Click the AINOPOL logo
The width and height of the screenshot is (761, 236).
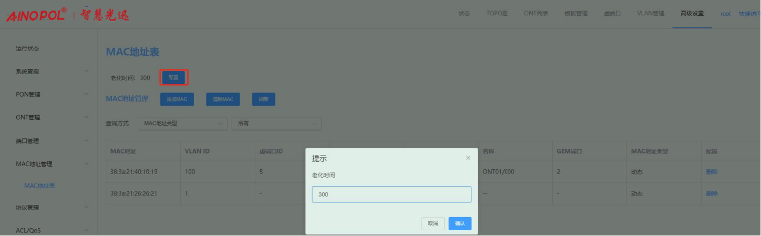(x=36, y=15)
